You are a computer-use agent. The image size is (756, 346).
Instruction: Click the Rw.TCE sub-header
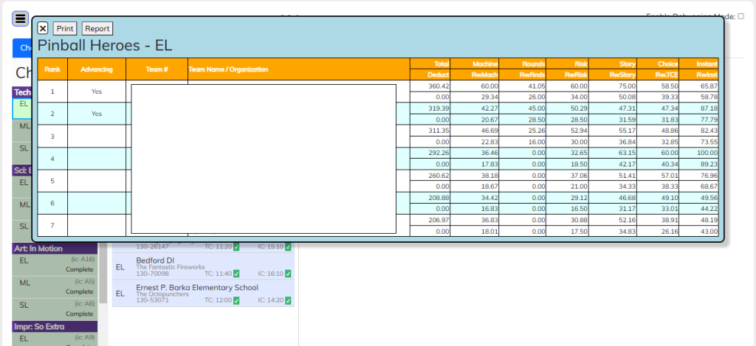click(658, 75)
